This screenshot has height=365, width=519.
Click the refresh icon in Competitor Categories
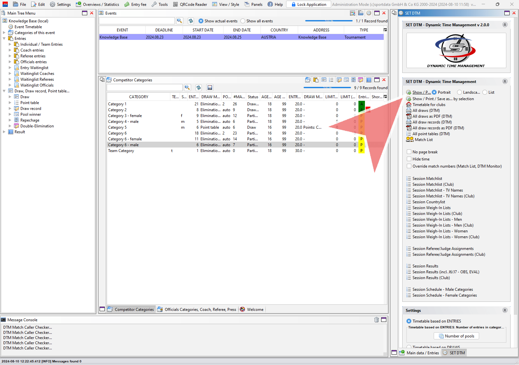tap(199, 88)
